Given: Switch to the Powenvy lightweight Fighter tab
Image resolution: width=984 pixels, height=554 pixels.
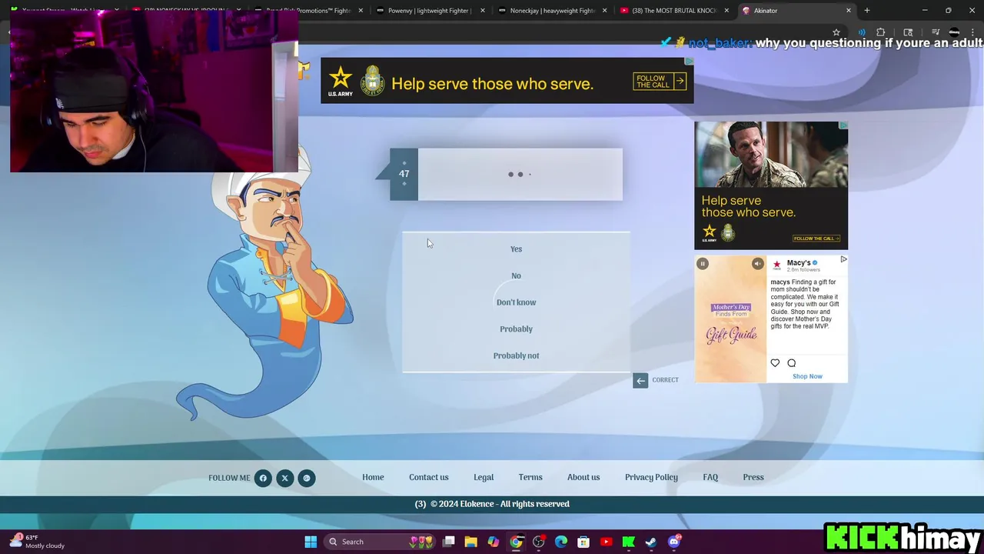Looking at the screenshot, I should 429,11.
